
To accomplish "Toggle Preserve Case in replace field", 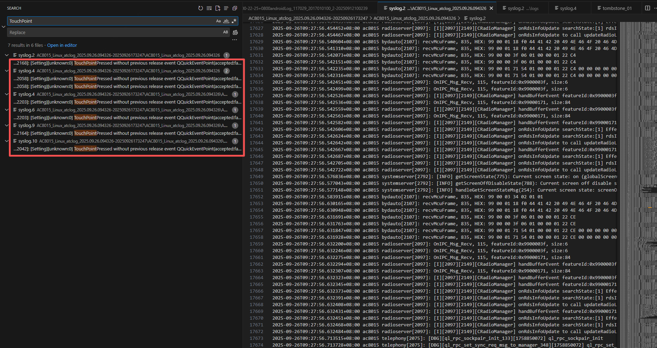I will click(226, 32).
